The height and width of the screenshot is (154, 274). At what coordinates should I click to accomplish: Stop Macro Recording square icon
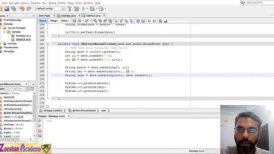154,21
